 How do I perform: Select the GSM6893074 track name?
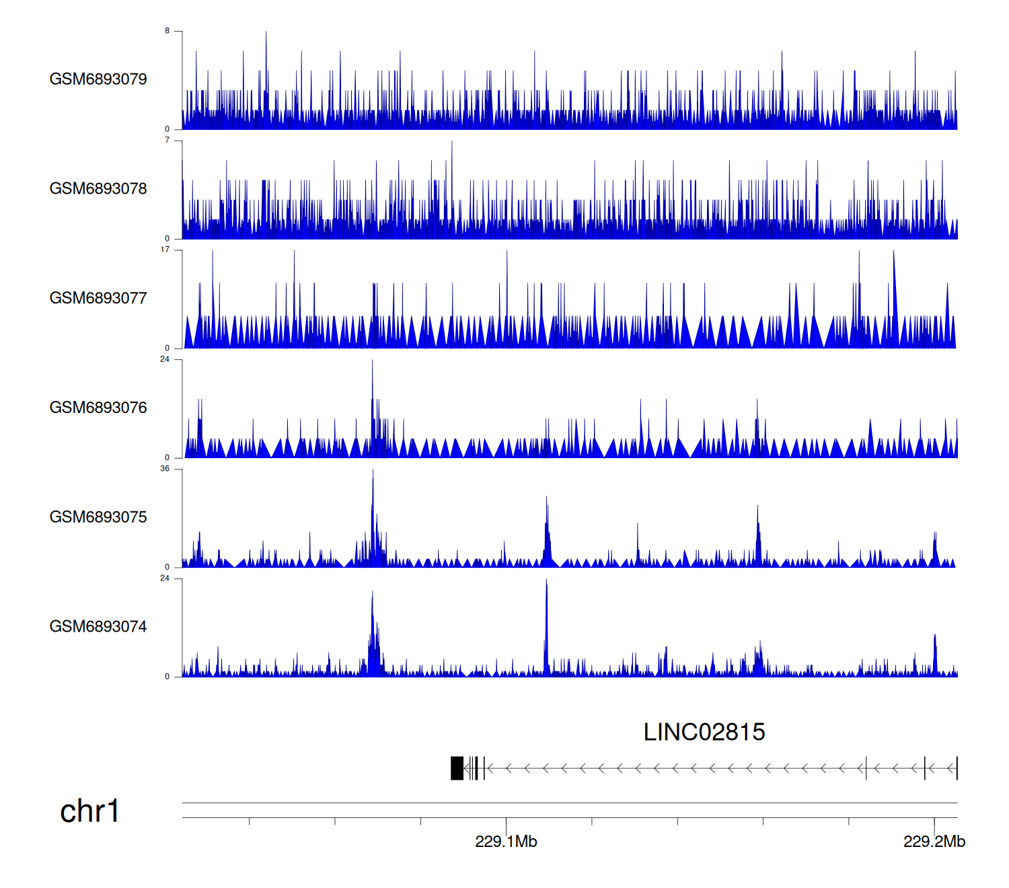tap(98, 627)
